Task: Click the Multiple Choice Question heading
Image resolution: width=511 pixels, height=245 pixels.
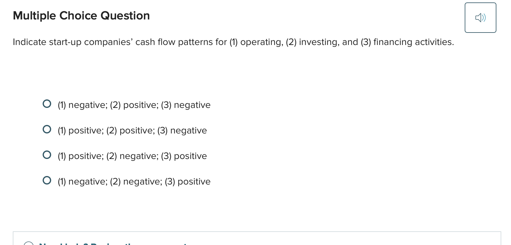Action: coord(81,16)
